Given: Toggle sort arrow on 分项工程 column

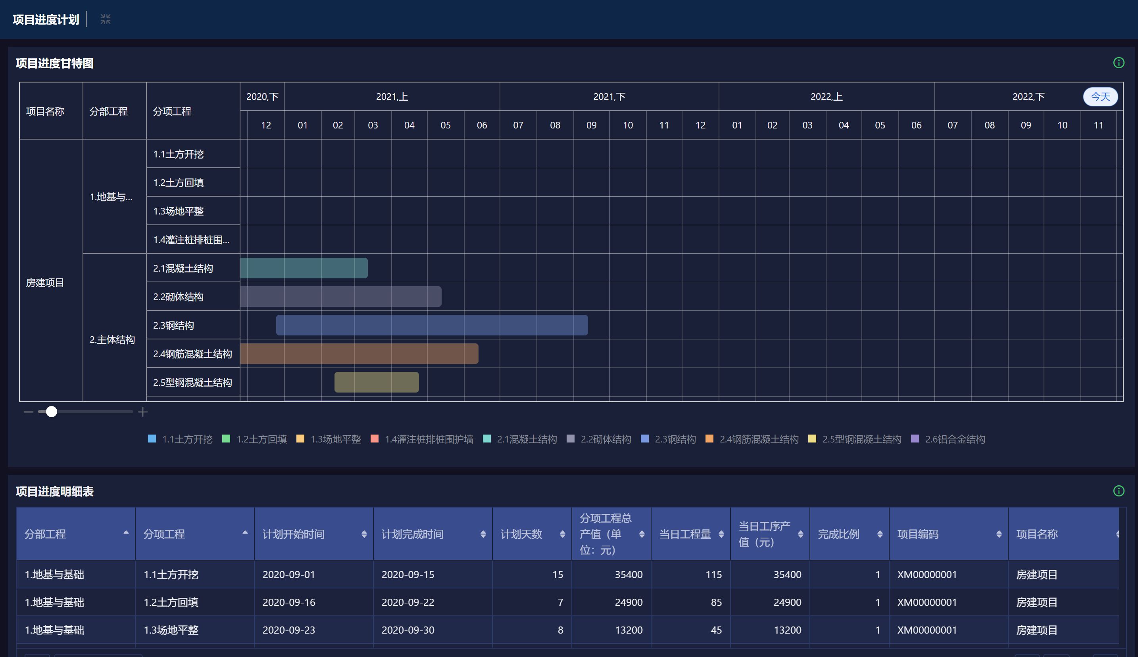Looking at the screenshot, I should (245, 532).
